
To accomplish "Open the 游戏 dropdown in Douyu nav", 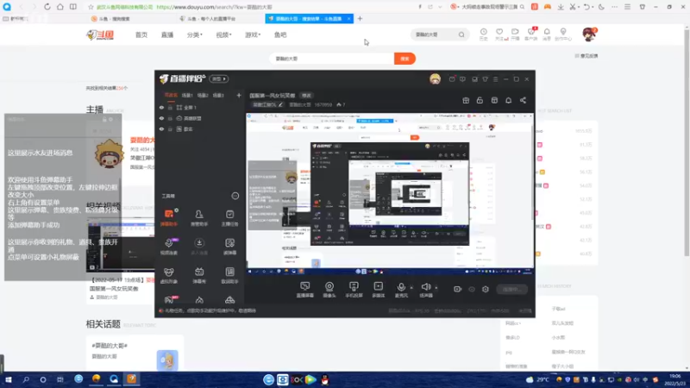I will [x=253, y=34].
